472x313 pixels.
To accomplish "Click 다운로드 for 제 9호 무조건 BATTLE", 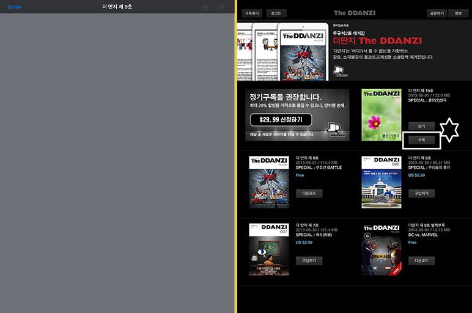I will (x=309, y=194).
